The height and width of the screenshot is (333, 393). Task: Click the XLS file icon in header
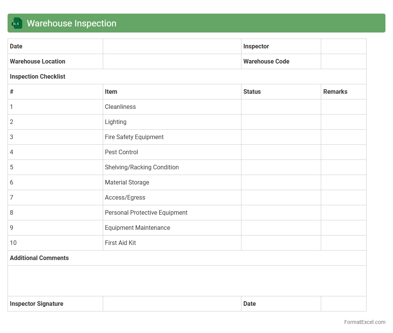(x=17, y=23)
